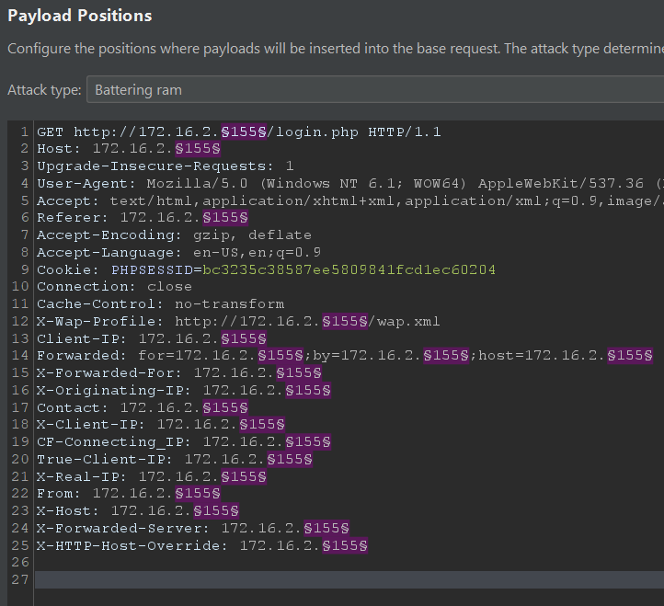Image resolution: width=664 pixels, height=606 pixels.
Task: Click line number 26 in the gutter
Action: tap(20, 563)
